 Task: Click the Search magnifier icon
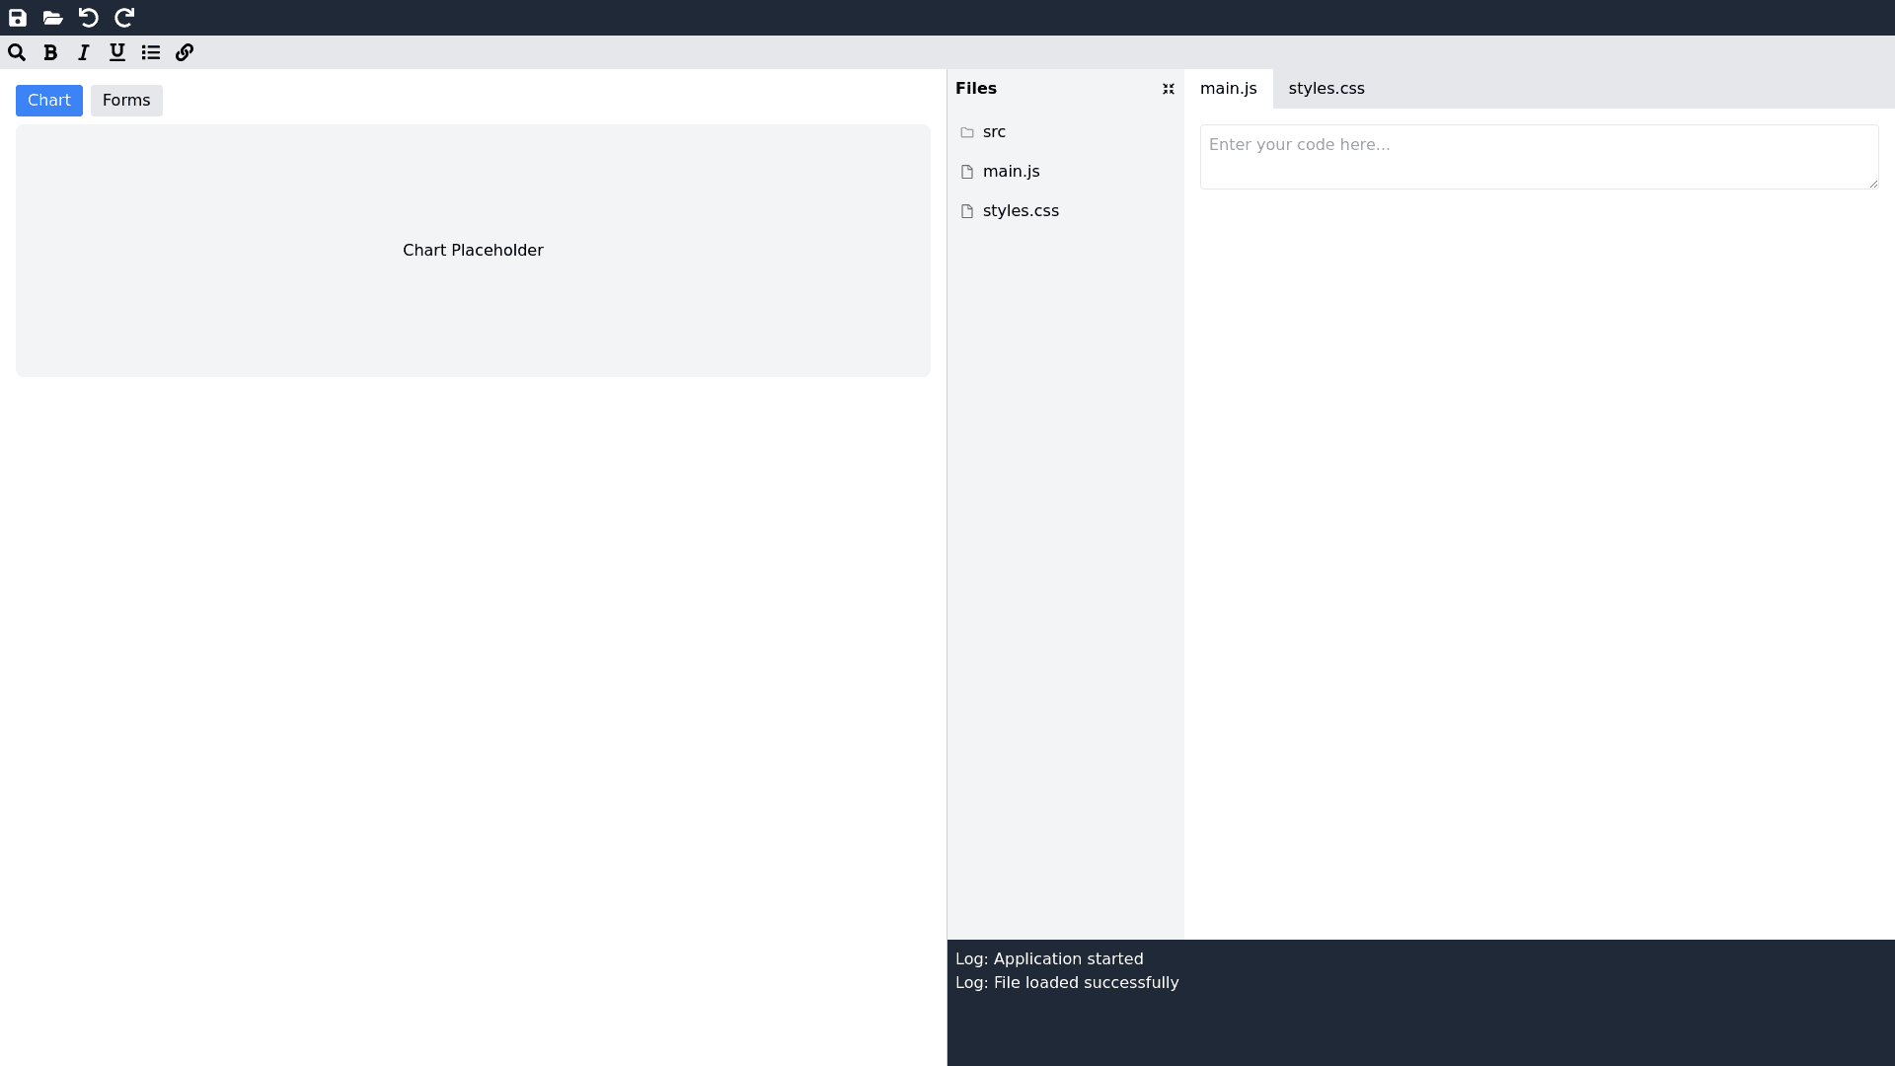click(x=17, y=53)
